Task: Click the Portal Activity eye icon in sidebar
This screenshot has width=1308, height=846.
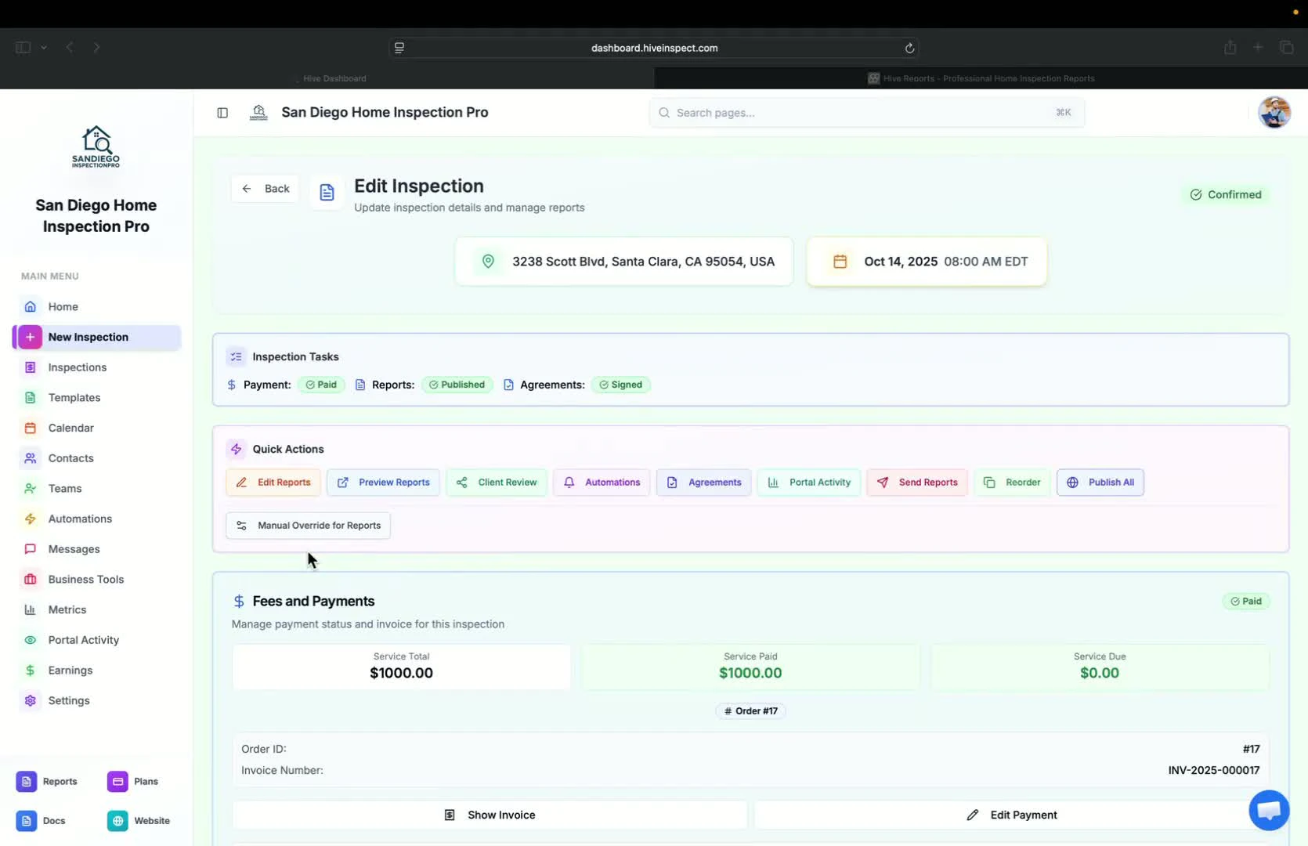Action: [30, 640]
